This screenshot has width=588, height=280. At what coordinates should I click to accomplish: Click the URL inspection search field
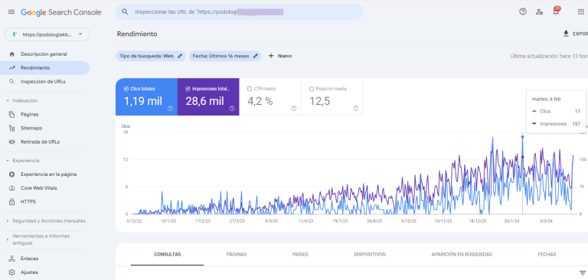239,11
